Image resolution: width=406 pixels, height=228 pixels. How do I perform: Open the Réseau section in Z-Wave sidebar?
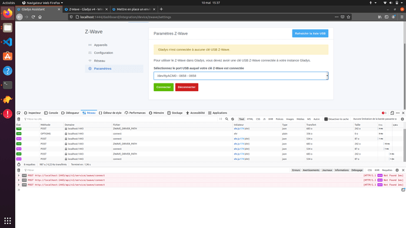point(99,61)
